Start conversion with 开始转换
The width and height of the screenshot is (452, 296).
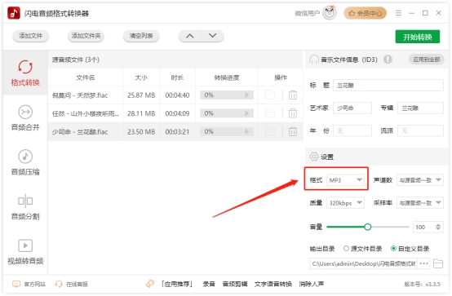(x=418, y=37)
